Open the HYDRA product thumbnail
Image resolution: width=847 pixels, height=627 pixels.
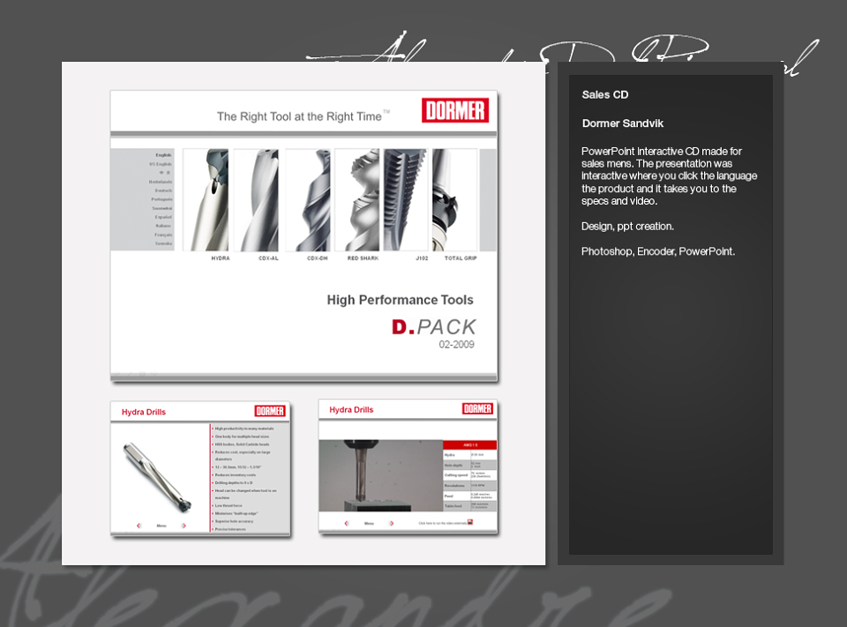[x=206, y=200]
